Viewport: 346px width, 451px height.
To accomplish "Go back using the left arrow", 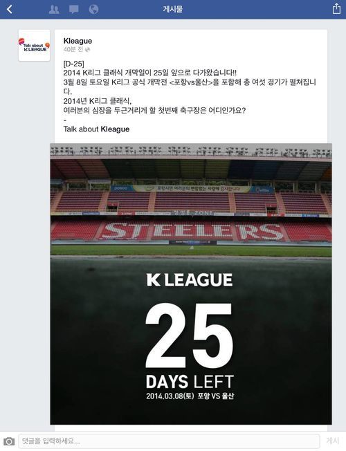I will pyautogui.click(x=10, y=9).
